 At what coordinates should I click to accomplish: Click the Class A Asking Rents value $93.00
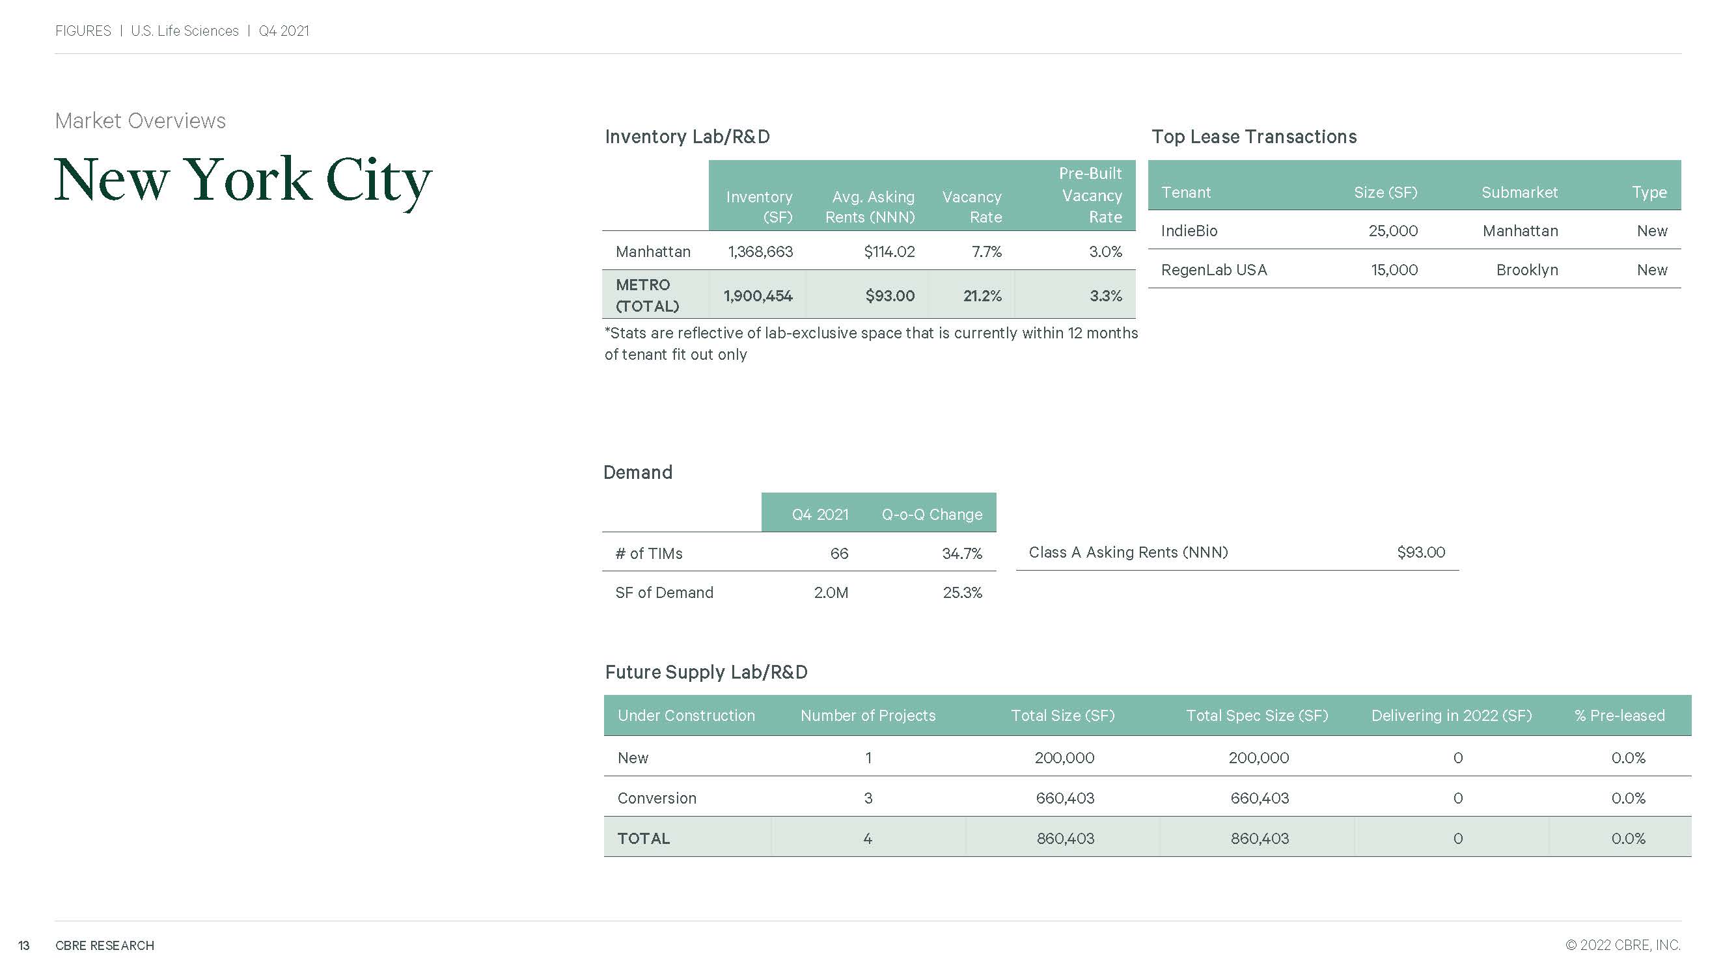(x=1420, y=552)
